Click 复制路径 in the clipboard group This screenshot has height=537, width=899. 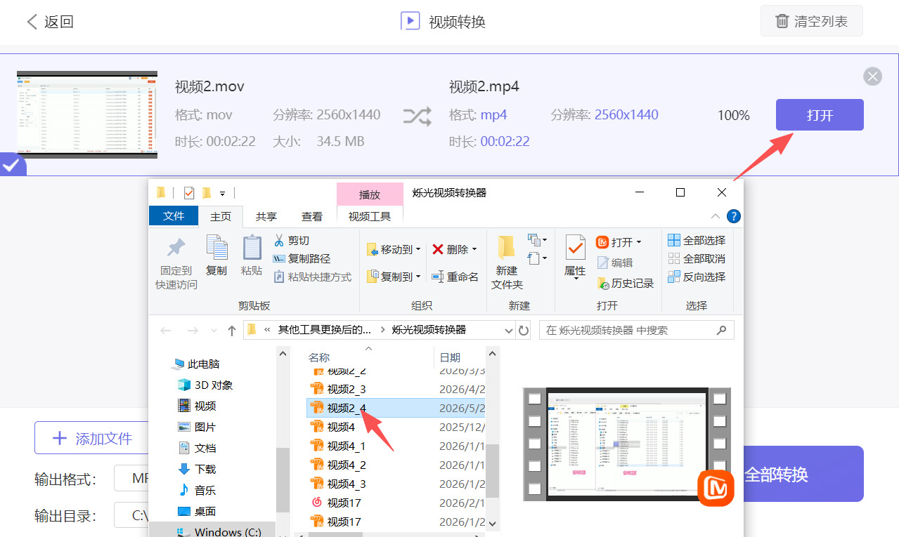[x=301, y=258]
